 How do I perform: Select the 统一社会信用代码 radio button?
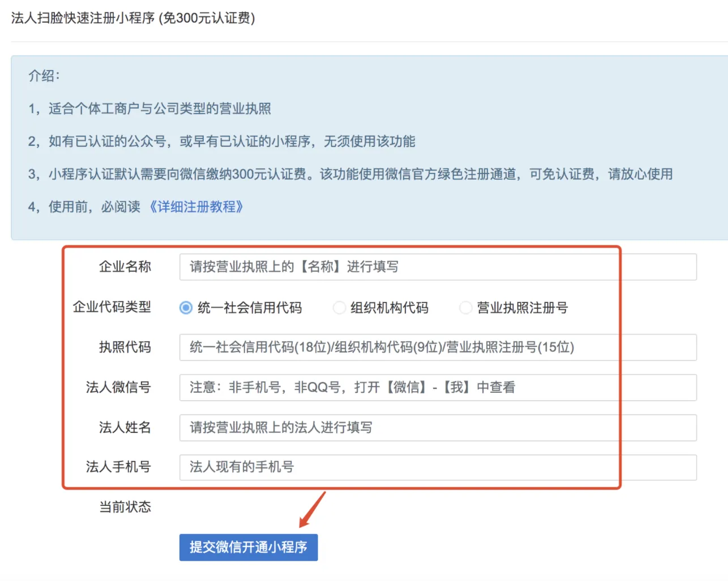(x=186, y=307)
